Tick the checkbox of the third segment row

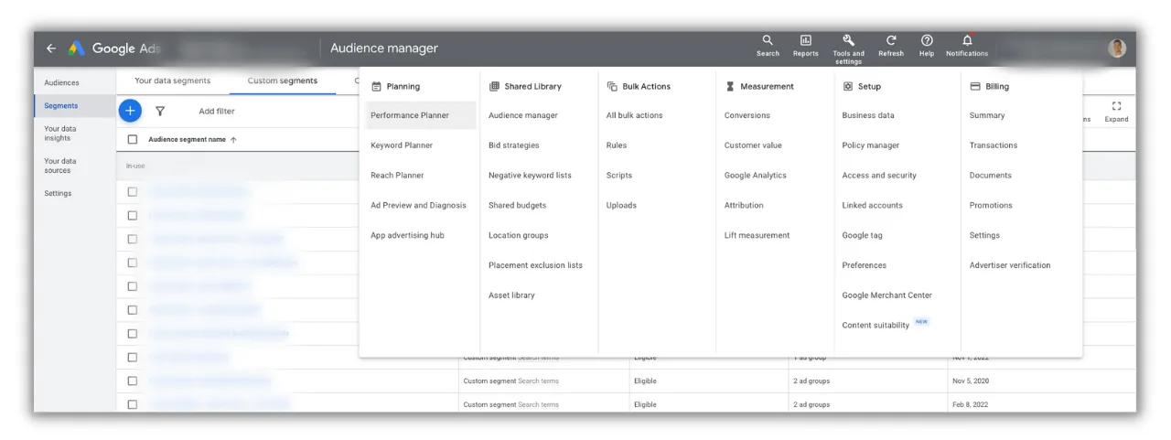point(133,239)
